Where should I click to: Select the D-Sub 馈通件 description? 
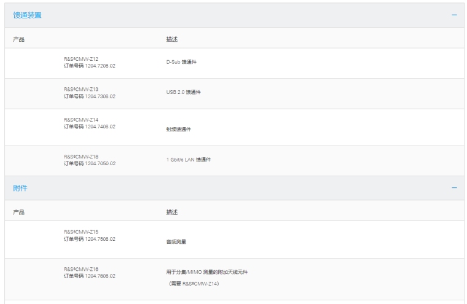(x=181, y=62)
